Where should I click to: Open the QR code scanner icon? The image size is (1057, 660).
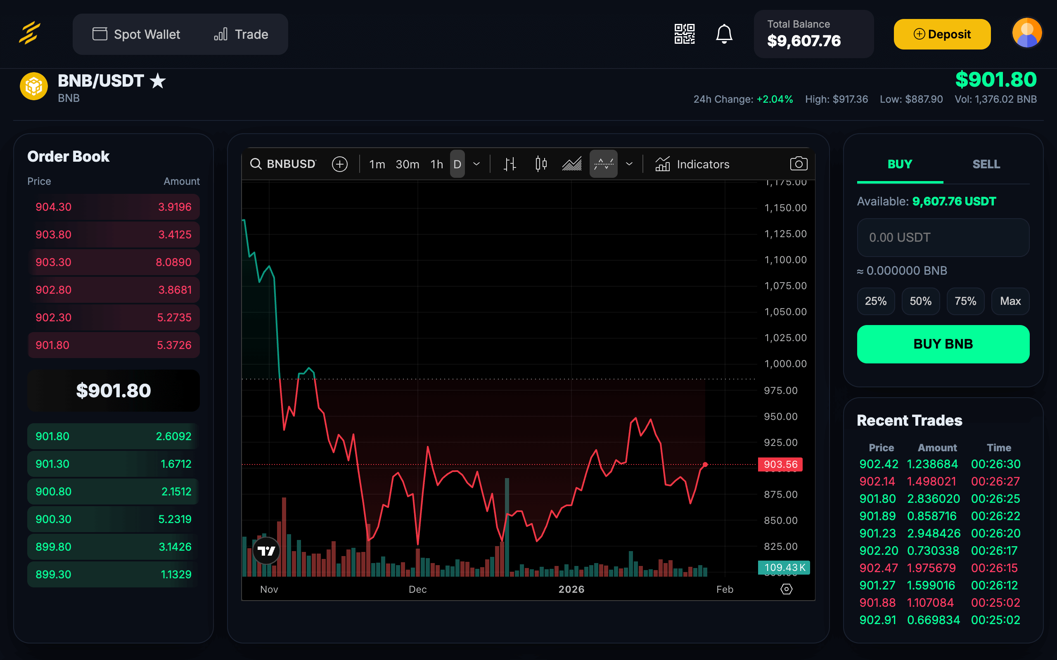(684, 34)
